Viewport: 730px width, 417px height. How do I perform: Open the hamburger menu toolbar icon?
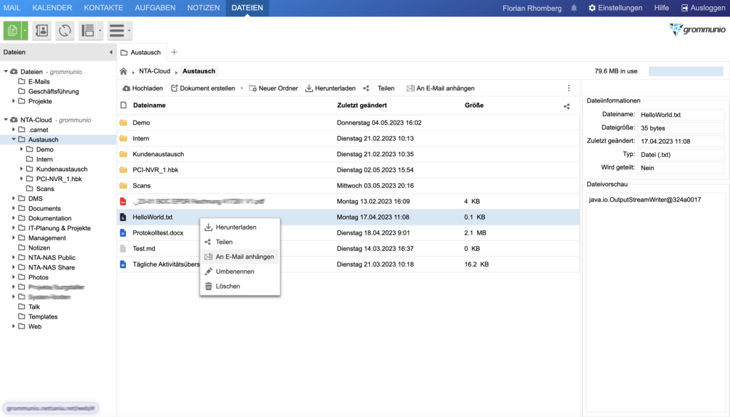click(x=116, y=31)
